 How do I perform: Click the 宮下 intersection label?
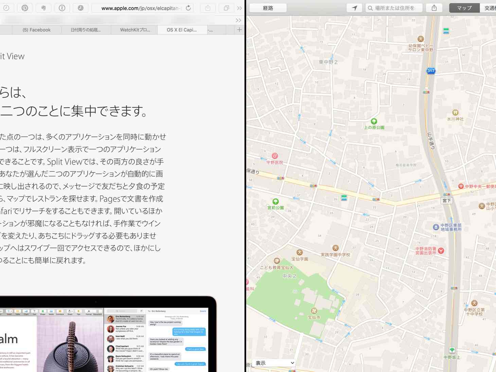point(446,200)
